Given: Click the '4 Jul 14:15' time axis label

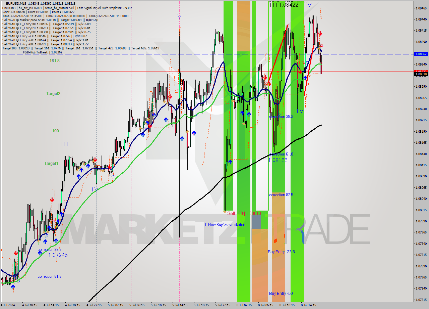Looking at the screenshot, I should pos(51,305).
